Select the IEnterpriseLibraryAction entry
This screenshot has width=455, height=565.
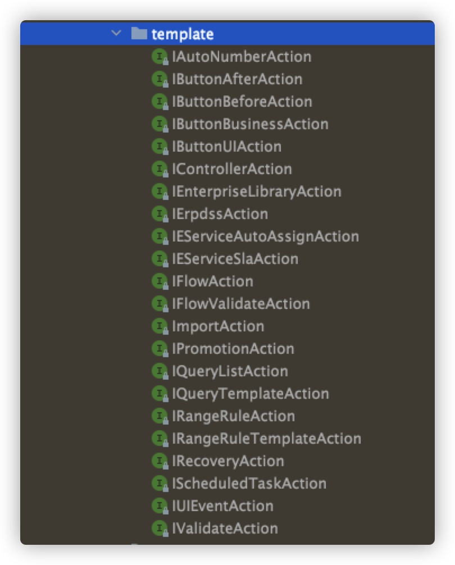pyautogui.click(x=256, y=192)
